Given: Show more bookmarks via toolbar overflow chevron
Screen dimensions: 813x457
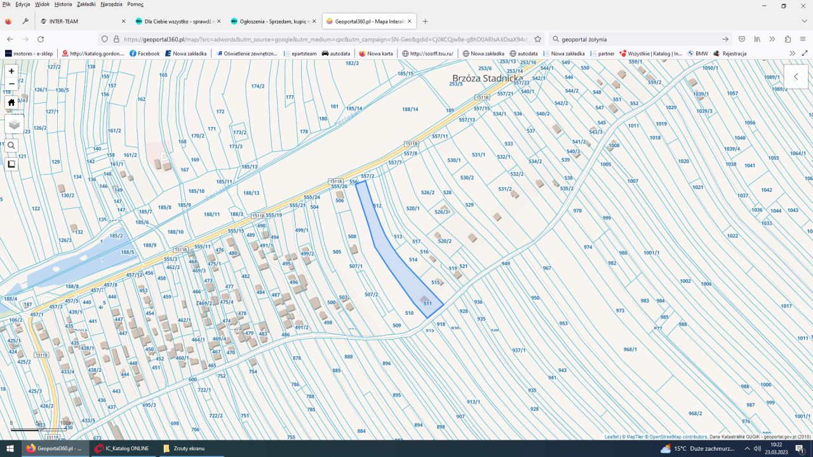Looking at the screenshot, I should tap(792, 53).
